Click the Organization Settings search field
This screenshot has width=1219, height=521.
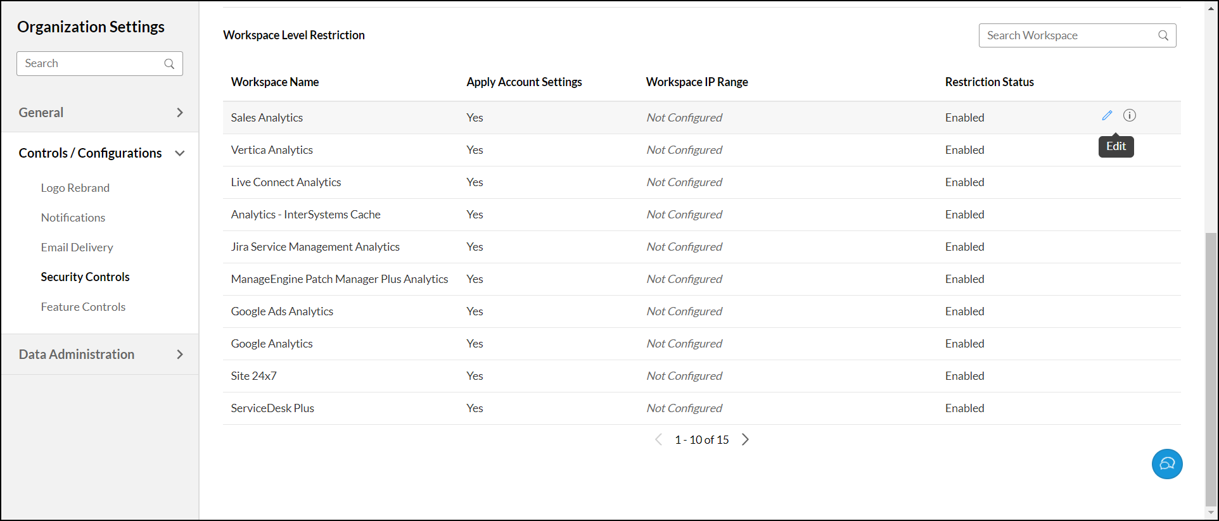[92, 63]
